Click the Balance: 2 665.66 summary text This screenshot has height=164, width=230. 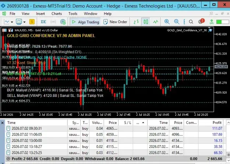click(x=130, y=159)
